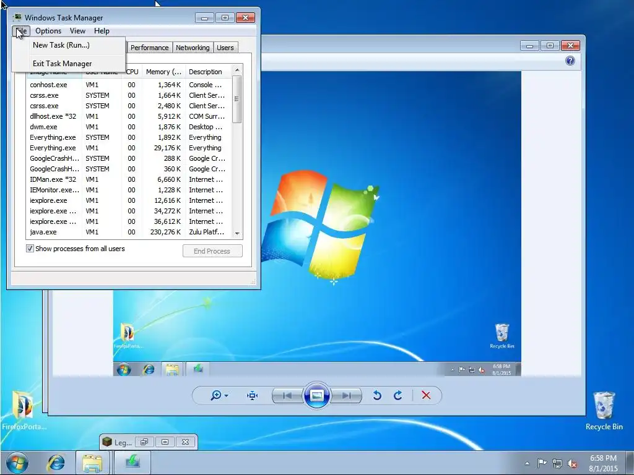
Task: Restore the minimized Leg... window button
Action: [x=144, y=442]
